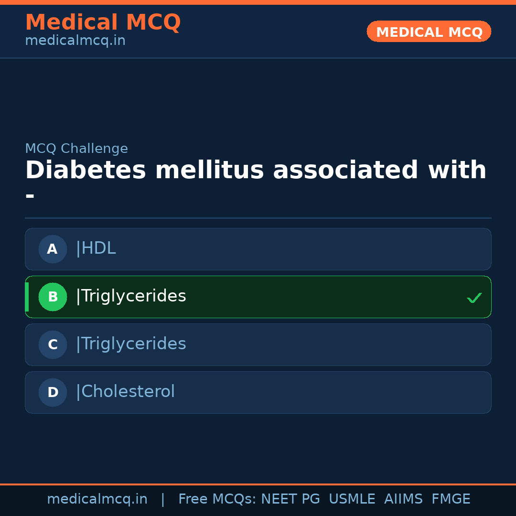This screenshot has width=516, height=516.
Task: Open medicalmcq.in link under the header title
Action: tap(75, 41)
